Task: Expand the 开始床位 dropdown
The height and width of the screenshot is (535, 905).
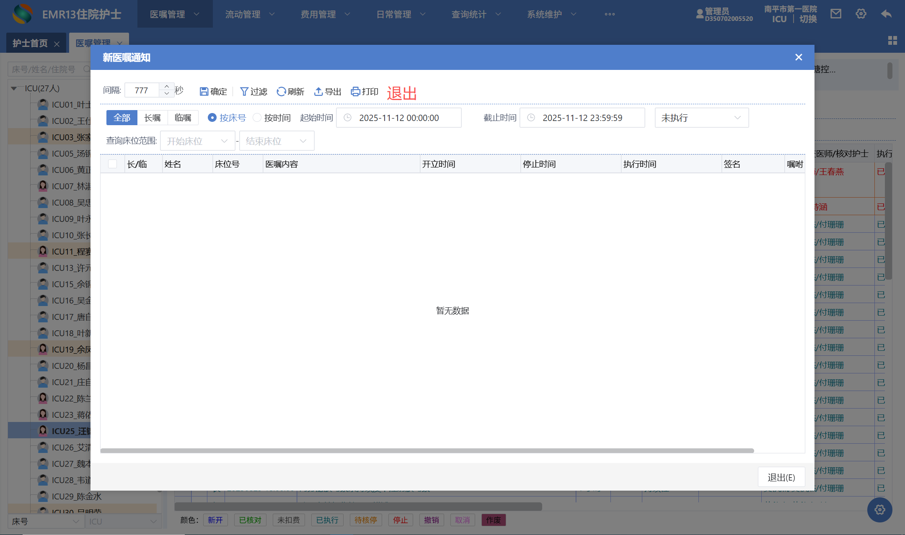Action: (x=197, y=141)
